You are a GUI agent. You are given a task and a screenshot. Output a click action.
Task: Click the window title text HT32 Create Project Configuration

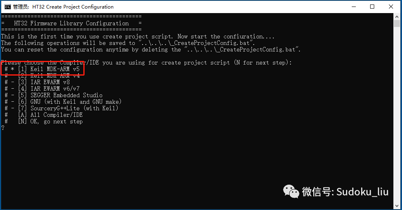coord(73,7)
